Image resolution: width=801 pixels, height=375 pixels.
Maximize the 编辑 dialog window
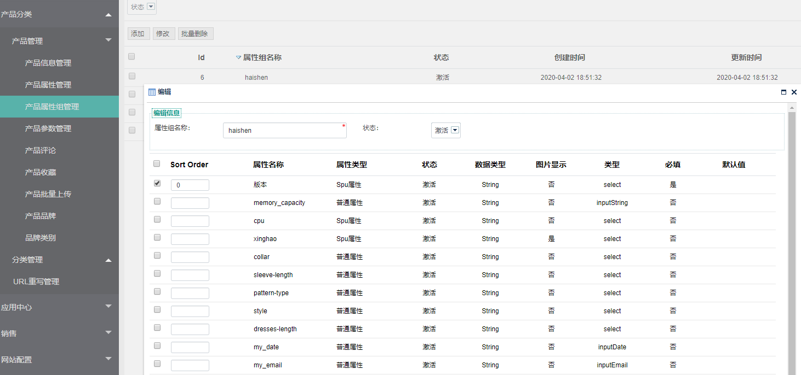click(783, 92)
